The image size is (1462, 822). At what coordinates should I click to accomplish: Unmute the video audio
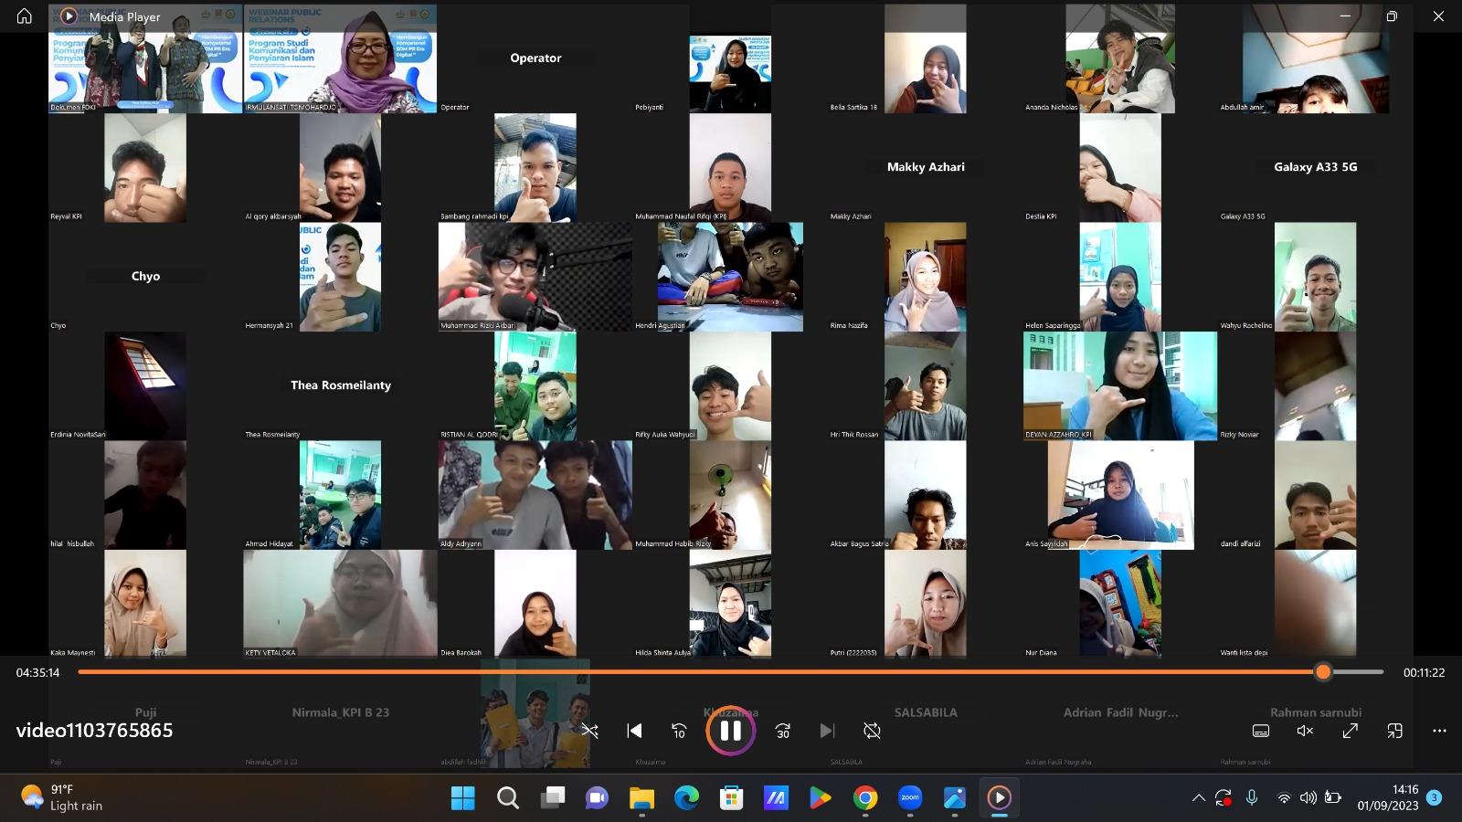(x=1304, y=731)
